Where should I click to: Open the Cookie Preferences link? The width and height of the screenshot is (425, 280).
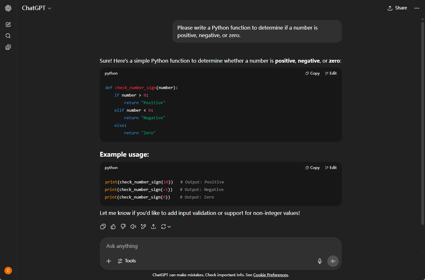271,275
